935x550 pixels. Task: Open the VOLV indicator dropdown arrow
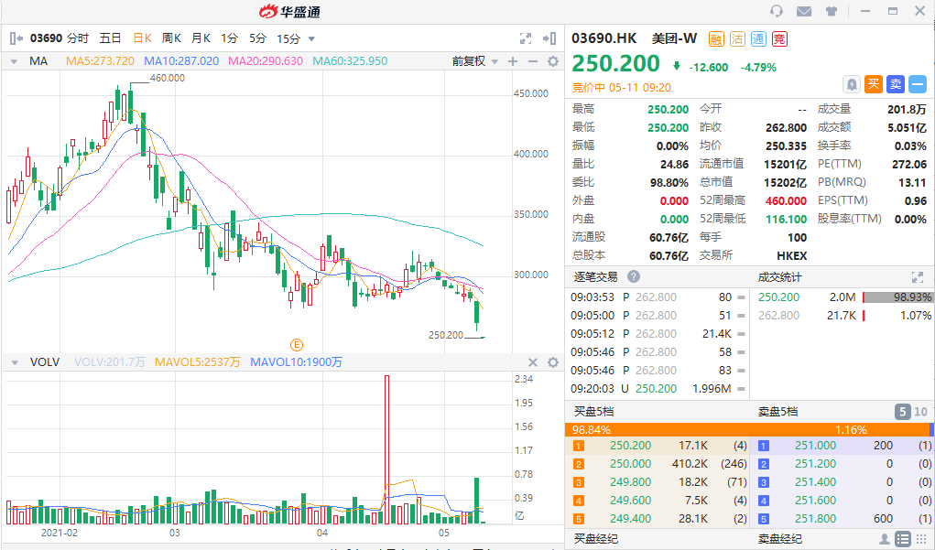(x=14, y=362)
